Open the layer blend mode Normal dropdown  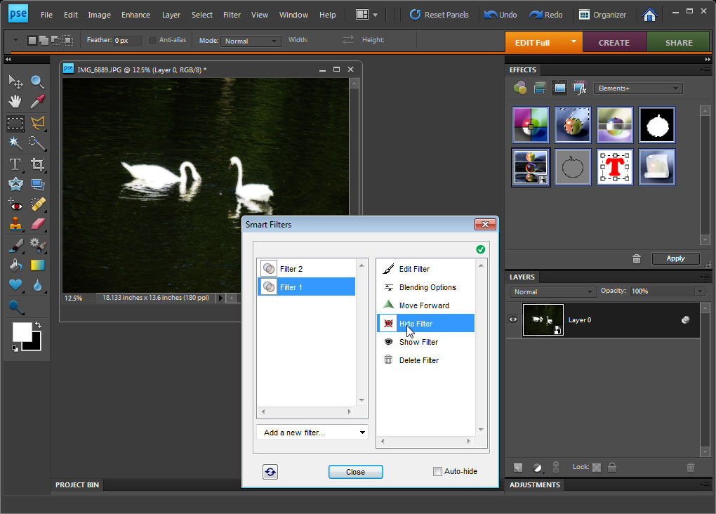coord(553,291)
